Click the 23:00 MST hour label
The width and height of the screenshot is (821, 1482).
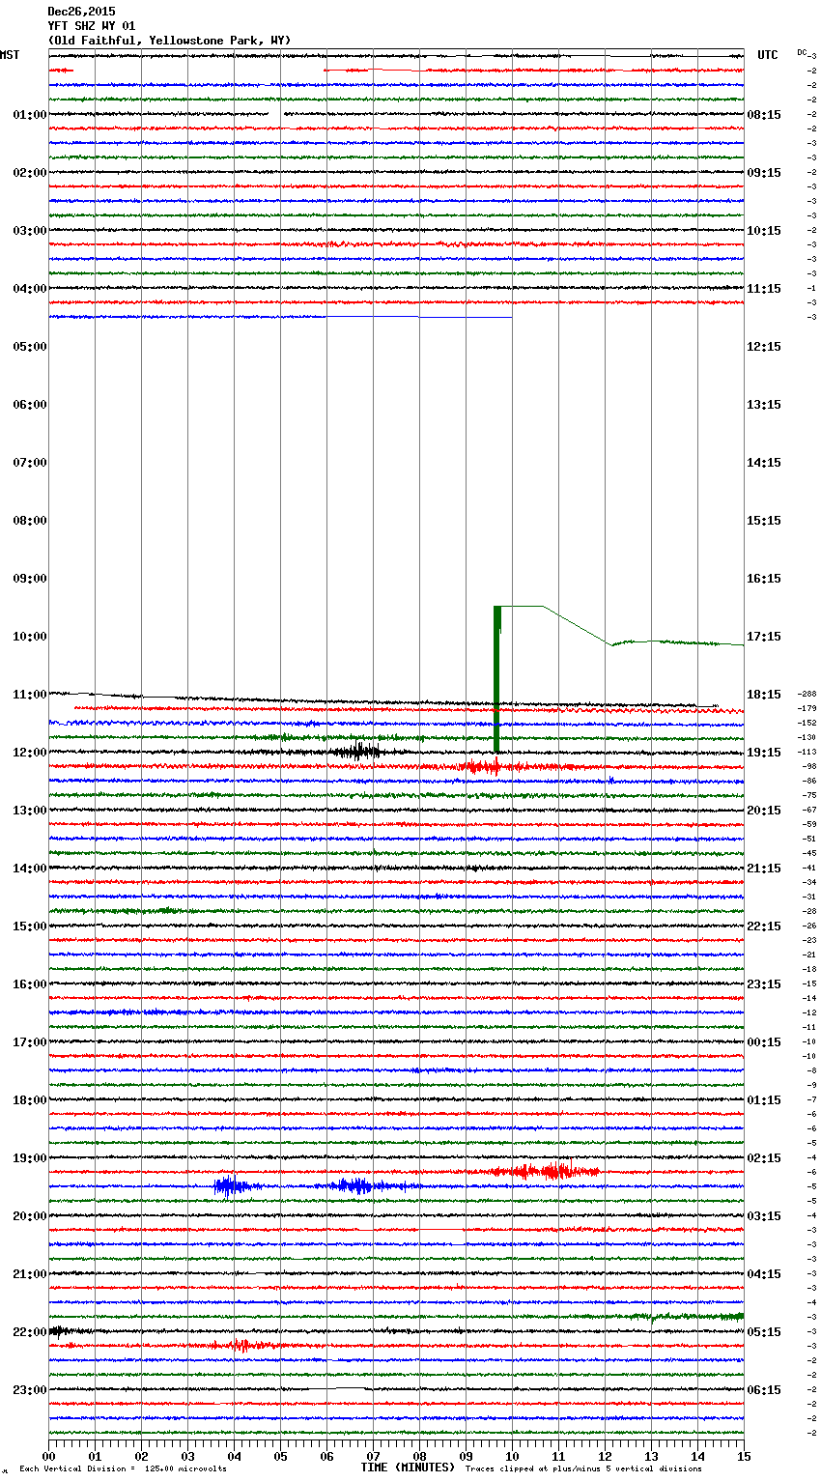pos(30,1390)
